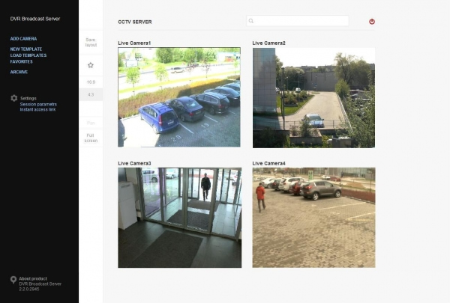Open the Instant access link
The height and width of the screenshot is (303, 450).
38,109
